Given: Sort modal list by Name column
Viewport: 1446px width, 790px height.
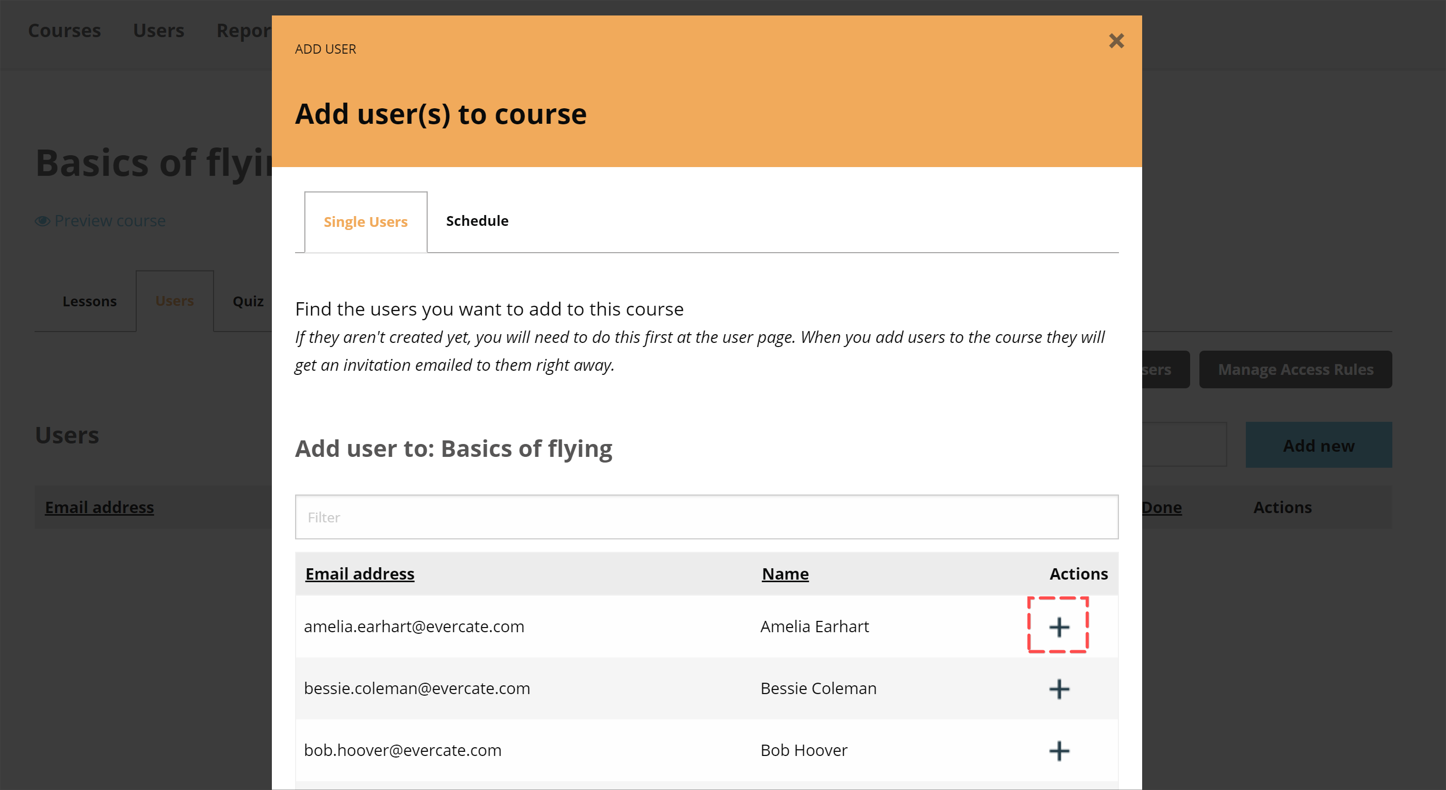Looking at the screenshot, I should pos(785,573).
